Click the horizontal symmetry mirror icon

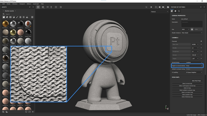click(47, 7)
